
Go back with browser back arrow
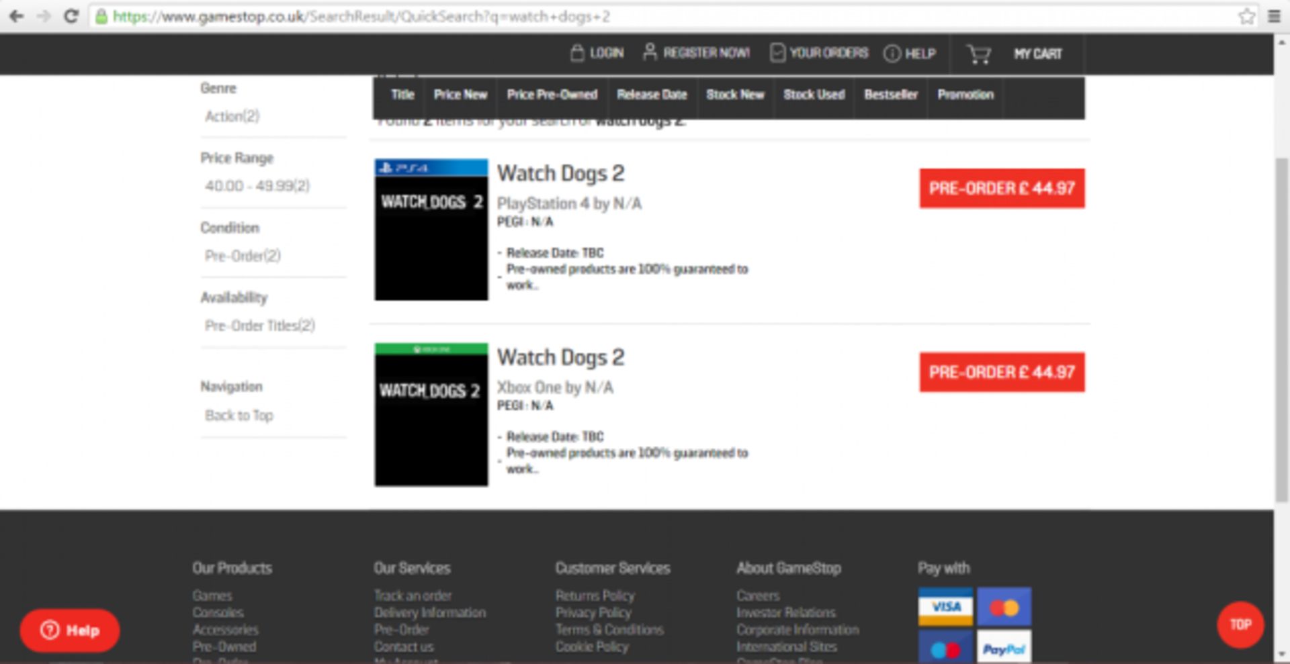click(16, 16)
